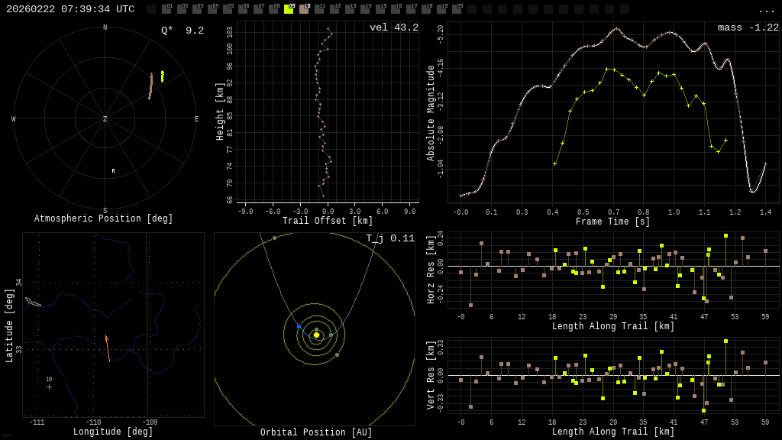Click the UTC timestamp in the header
This screenshot has width=782, height=440.
[70, 9]
